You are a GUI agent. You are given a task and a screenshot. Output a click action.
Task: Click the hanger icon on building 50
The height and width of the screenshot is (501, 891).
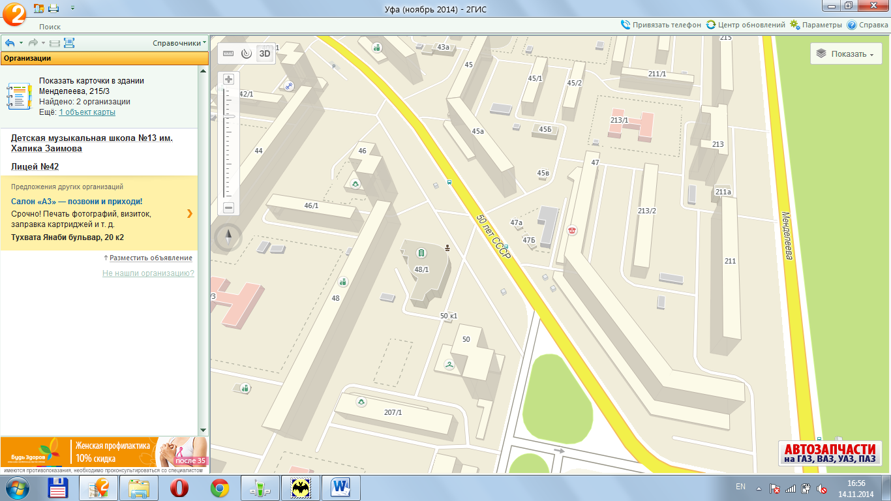(449, 365)
